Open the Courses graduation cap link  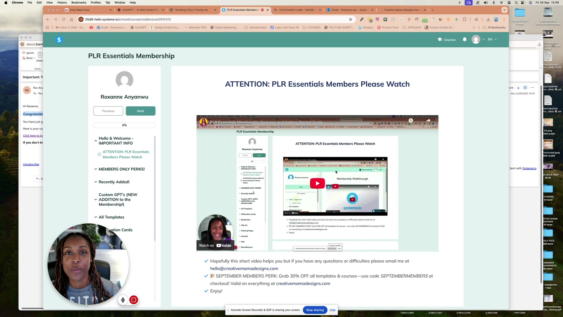point(447,40)
